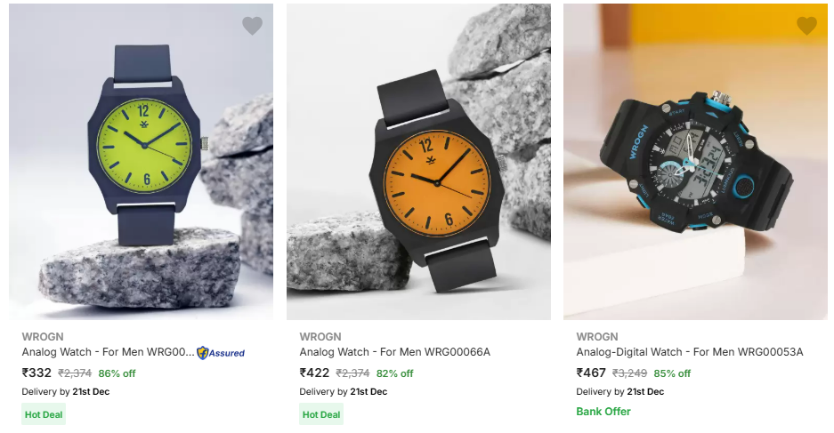Click Hot Deal badge under ₹422 watch
The width and height of the screenshot is (834, 433).
(321, 414)
